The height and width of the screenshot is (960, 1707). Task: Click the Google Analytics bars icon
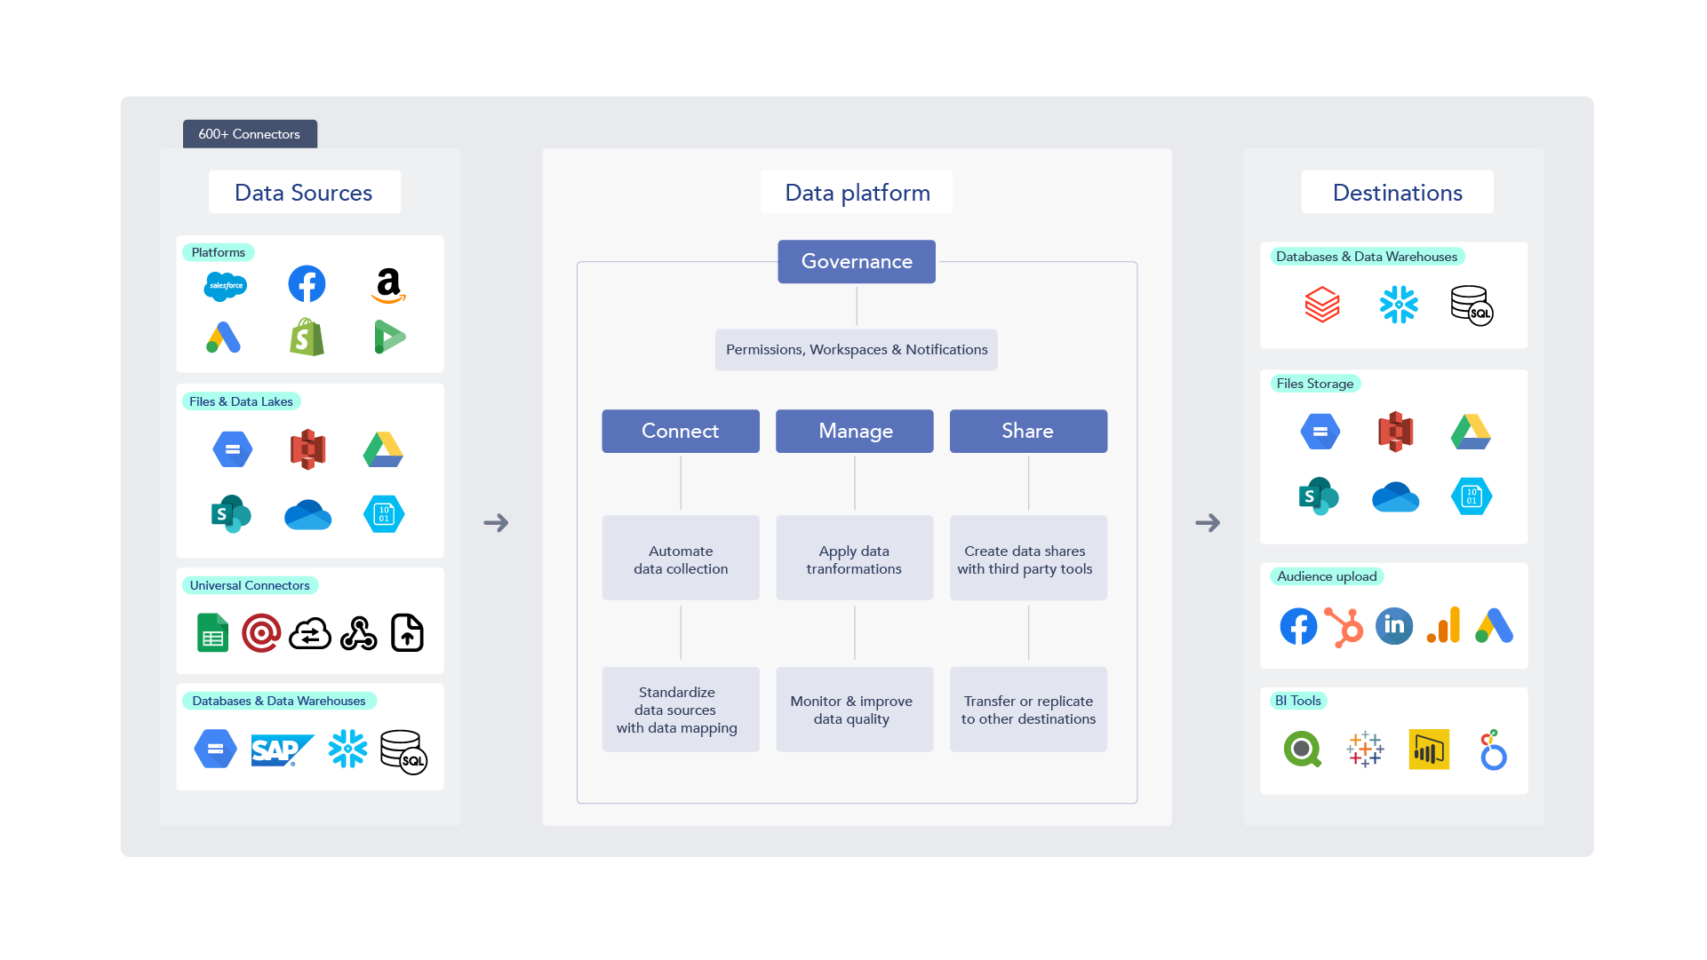point(1443,625)
